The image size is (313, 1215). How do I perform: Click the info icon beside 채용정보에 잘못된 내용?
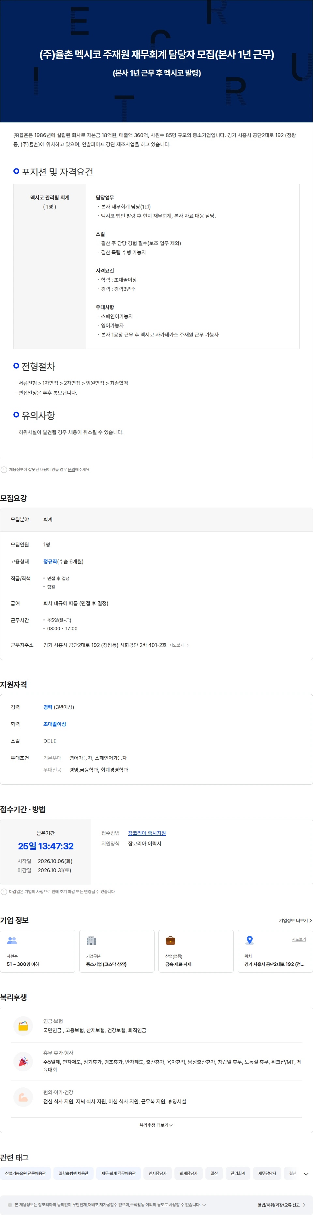click(4, 469)
